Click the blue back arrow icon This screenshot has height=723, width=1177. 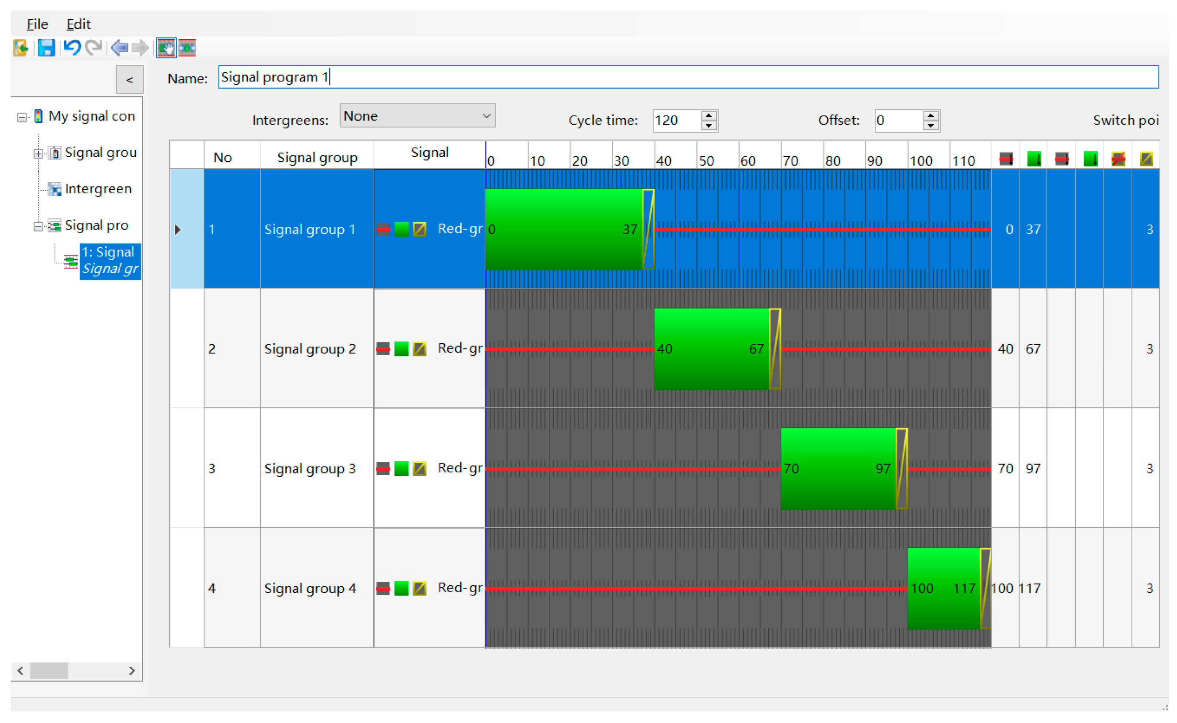pyautogui.click(x=119, y=48)
